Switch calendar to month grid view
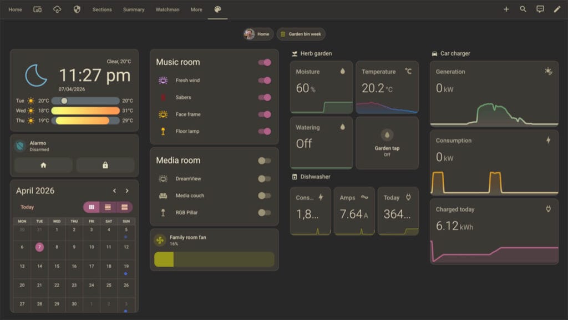 [x=92, y=207]
